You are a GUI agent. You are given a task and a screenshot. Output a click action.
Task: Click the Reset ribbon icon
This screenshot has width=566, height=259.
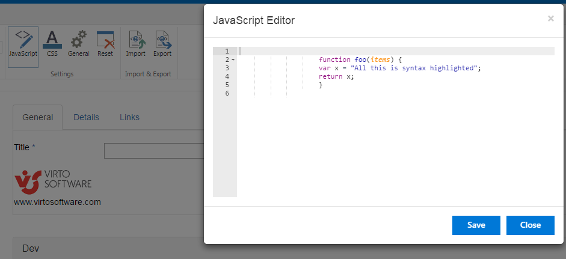[105, 44]
